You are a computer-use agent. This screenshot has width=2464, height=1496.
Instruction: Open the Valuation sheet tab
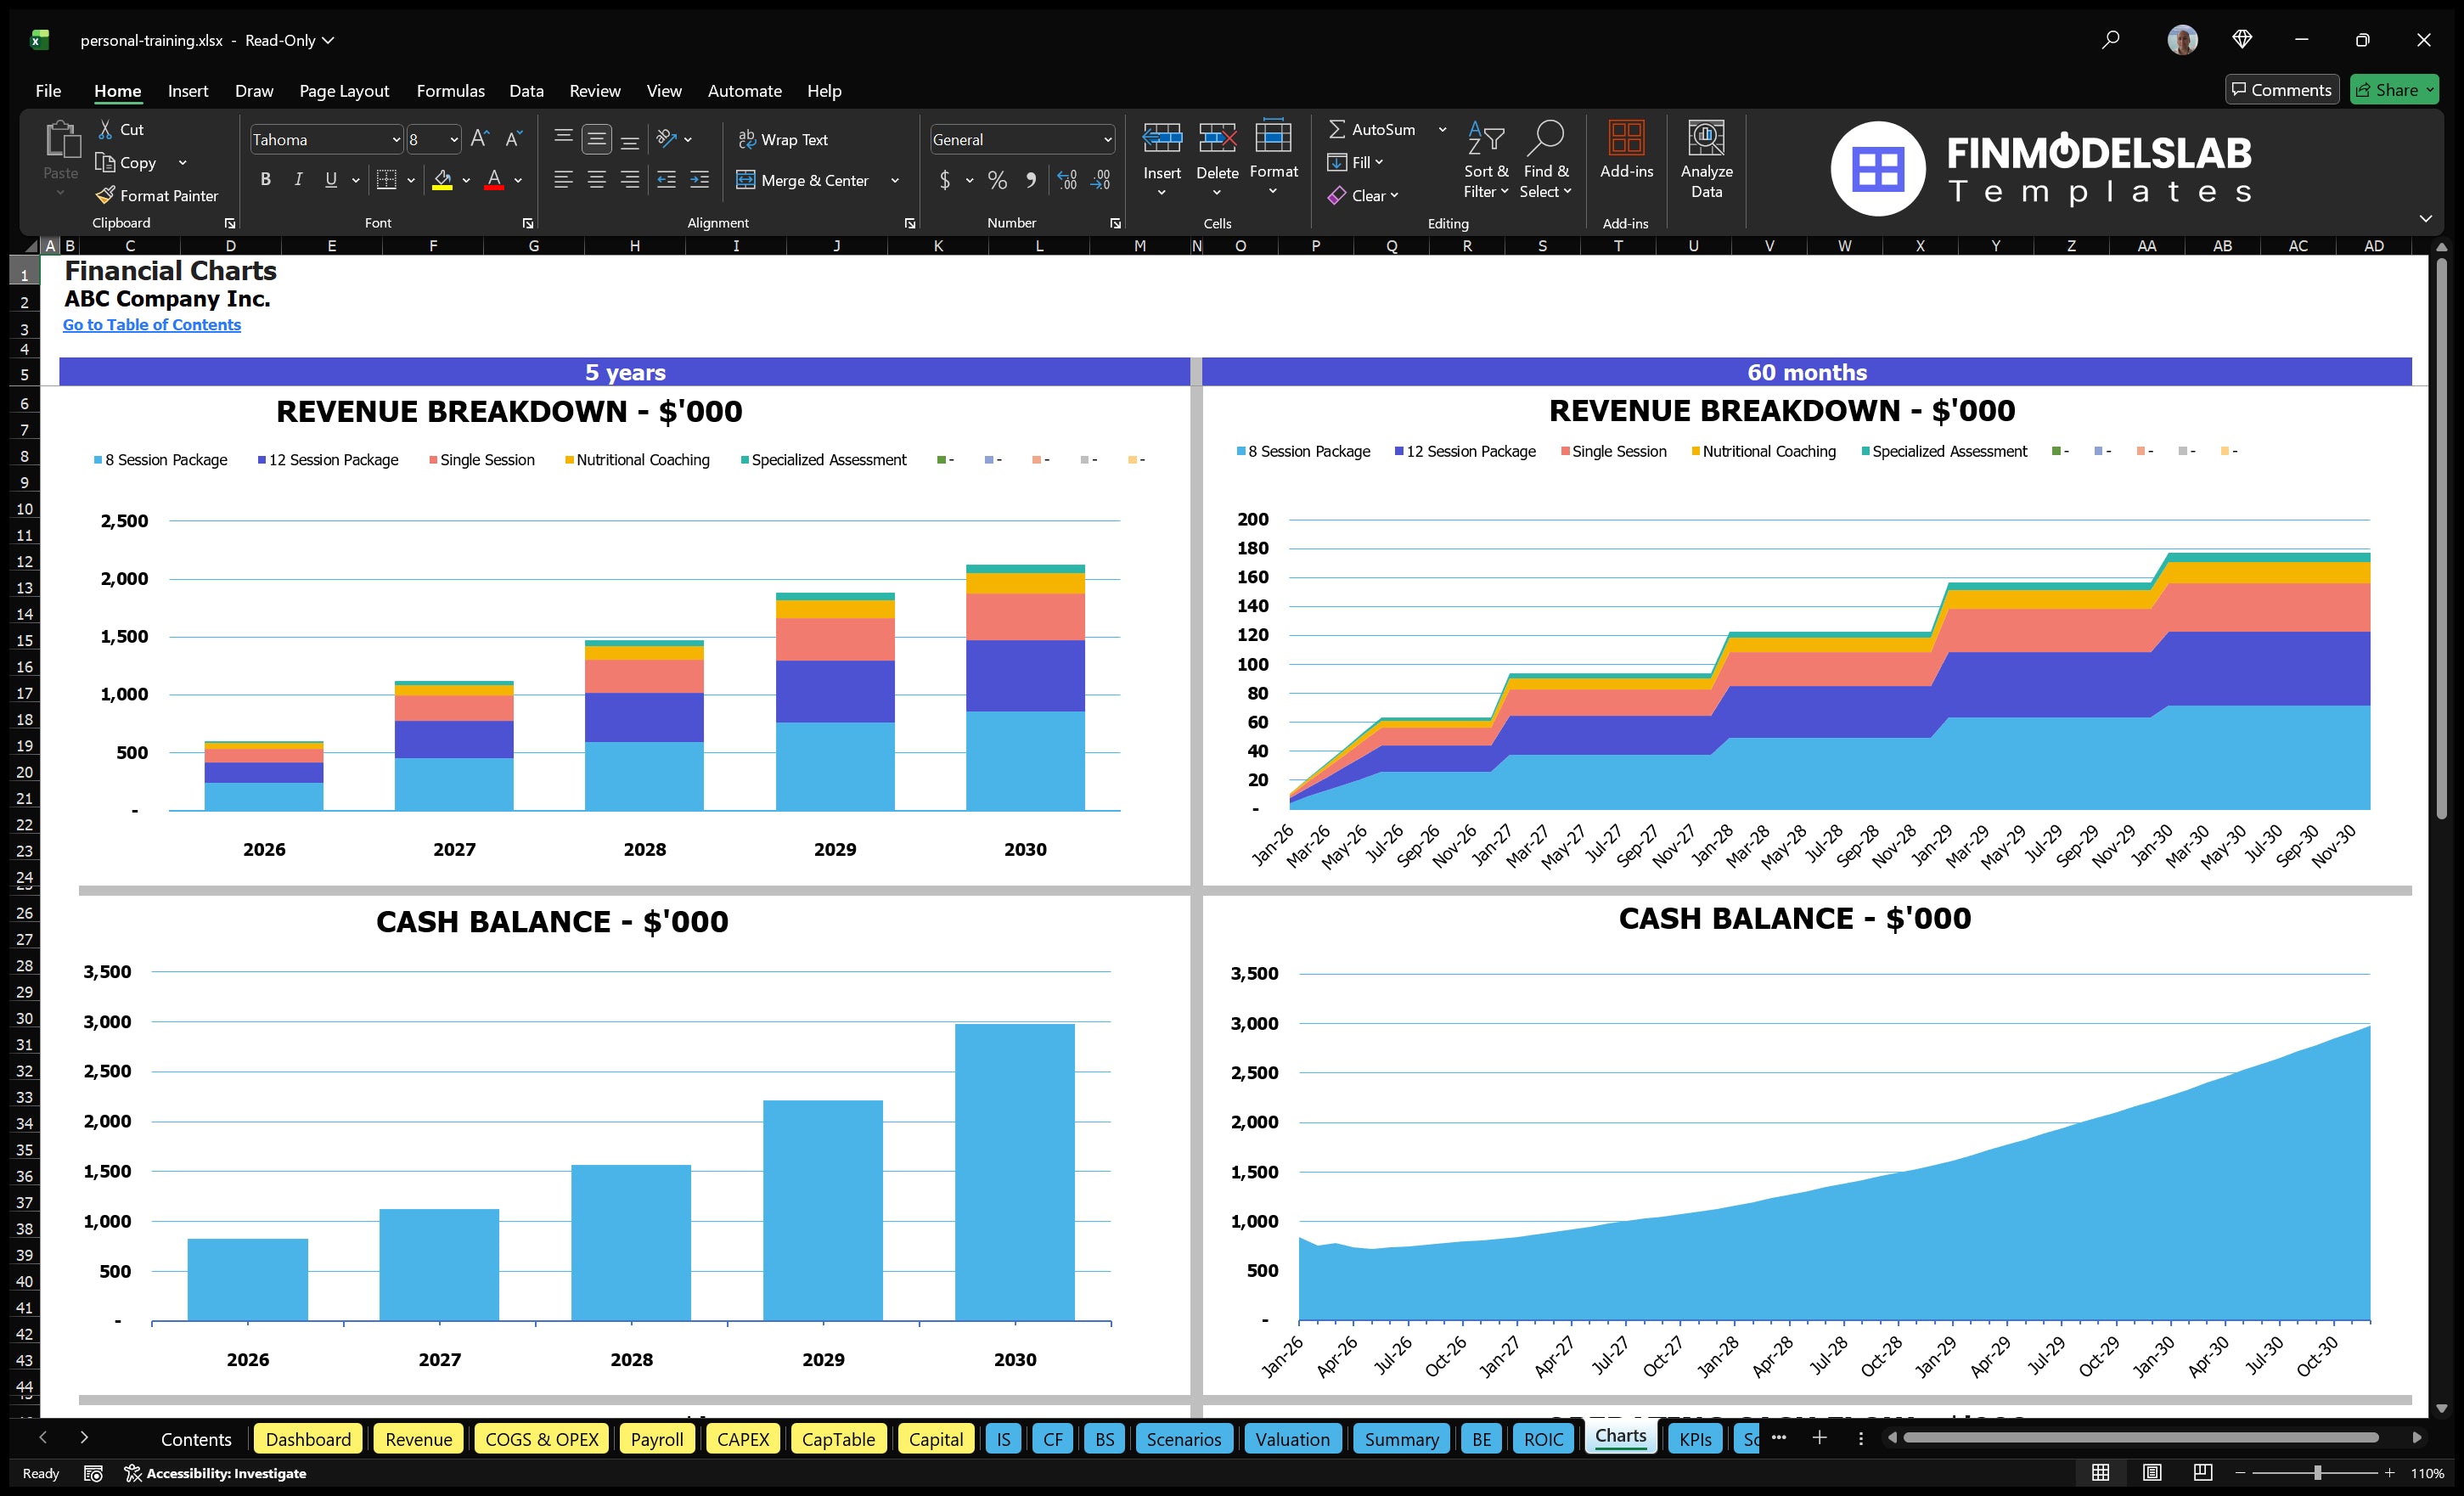1292,1439
